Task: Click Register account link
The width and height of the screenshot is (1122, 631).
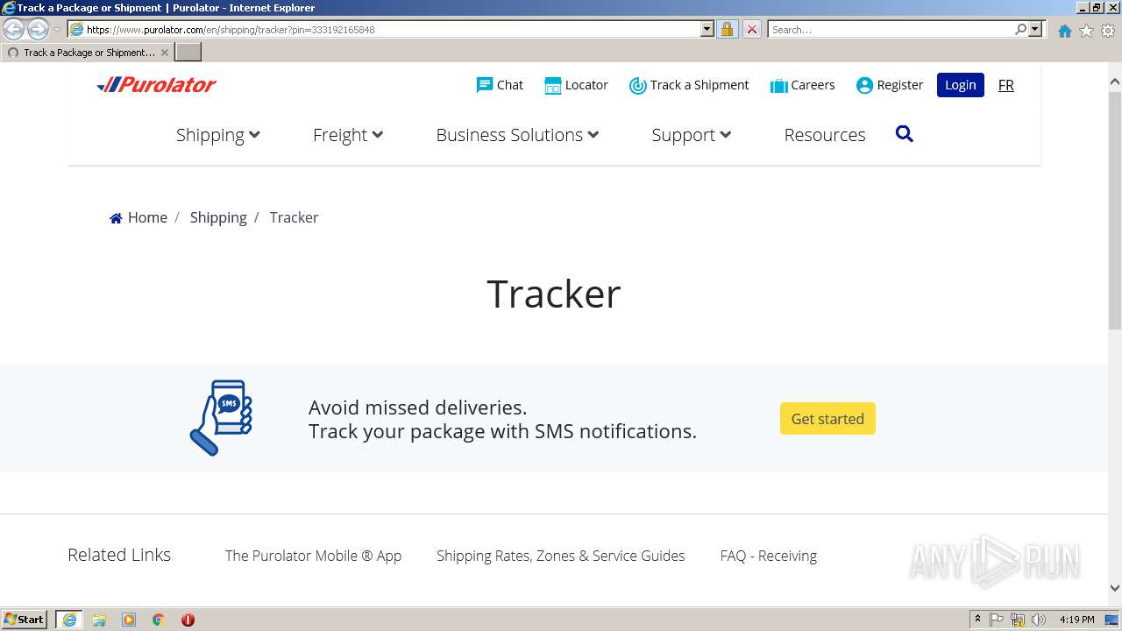Action: (x=889, y=85)
